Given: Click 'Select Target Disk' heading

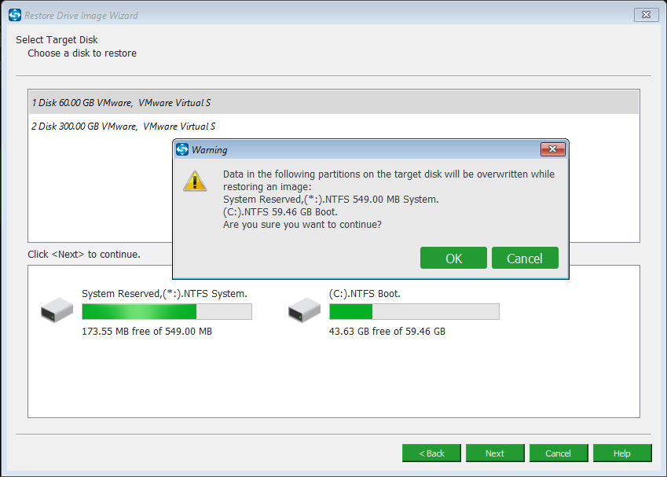Looking at the screenshot, I should [57, 39].
